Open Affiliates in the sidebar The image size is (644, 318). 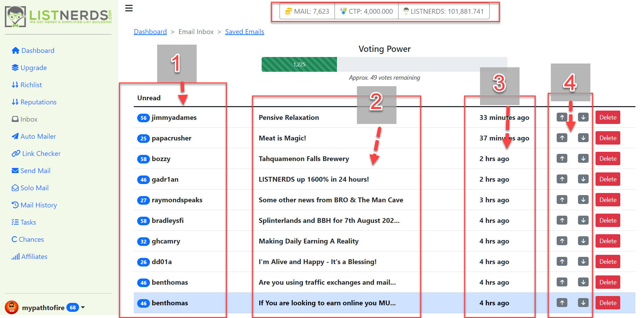[x=30, y=257]
